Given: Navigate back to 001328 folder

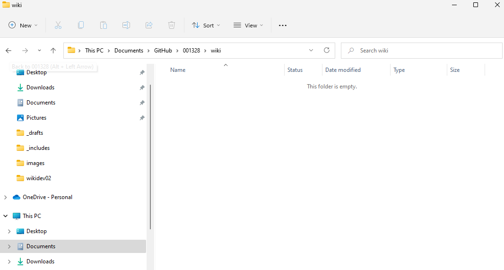Looking at the screenshot, I should tap(9, 51).
